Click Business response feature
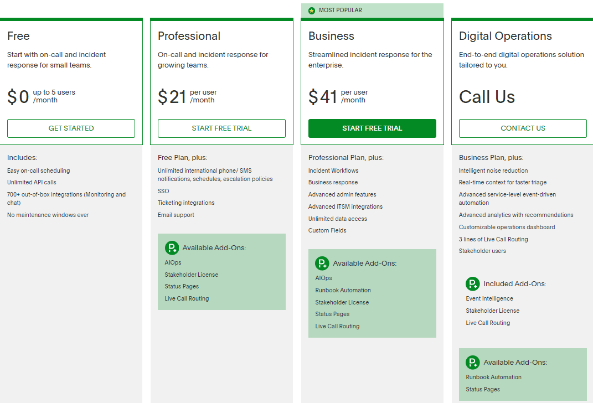 (x=333, y=182)
